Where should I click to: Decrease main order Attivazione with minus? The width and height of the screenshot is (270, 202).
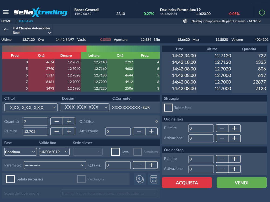point(139,131)
